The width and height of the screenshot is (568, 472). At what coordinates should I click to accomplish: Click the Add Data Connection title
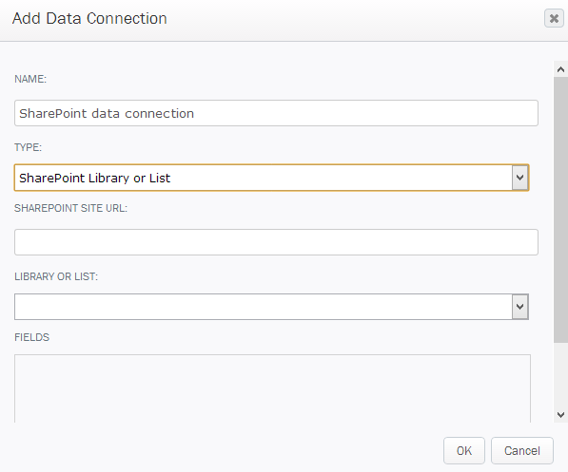click(x=89, y=18)
